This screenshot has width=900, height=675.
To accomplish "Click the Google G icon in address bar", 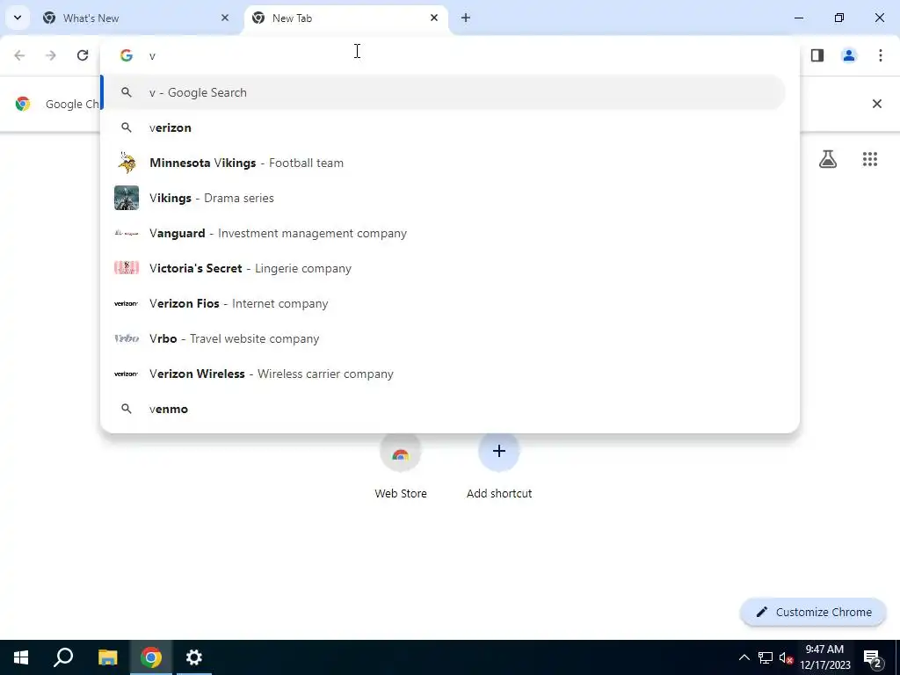I will pyautogui.click(x=127, y=55).
